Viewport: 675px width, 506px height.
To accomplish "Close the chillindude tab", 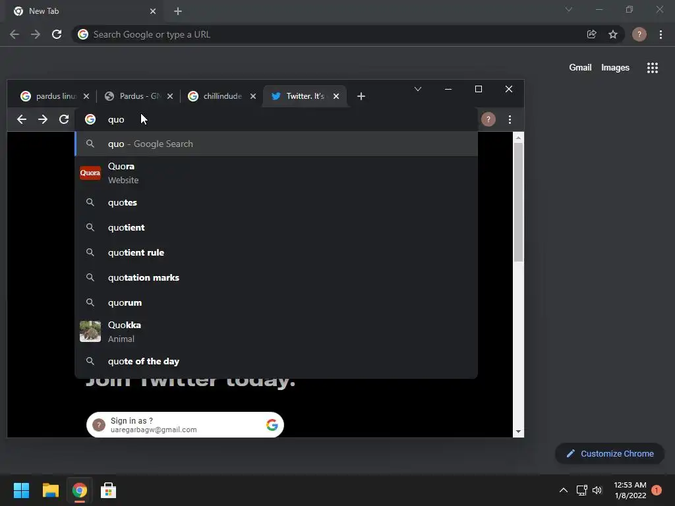I will point(253,96).
